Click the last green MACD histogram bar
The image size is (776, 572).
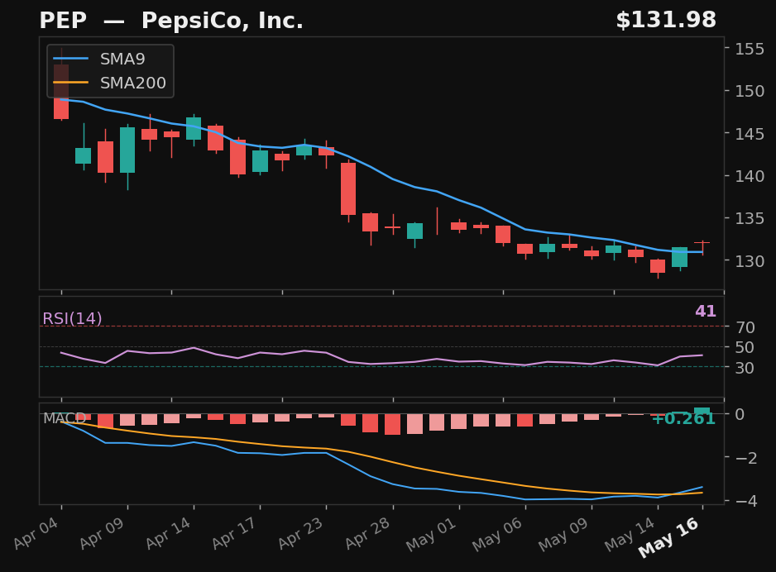[702, 411]
